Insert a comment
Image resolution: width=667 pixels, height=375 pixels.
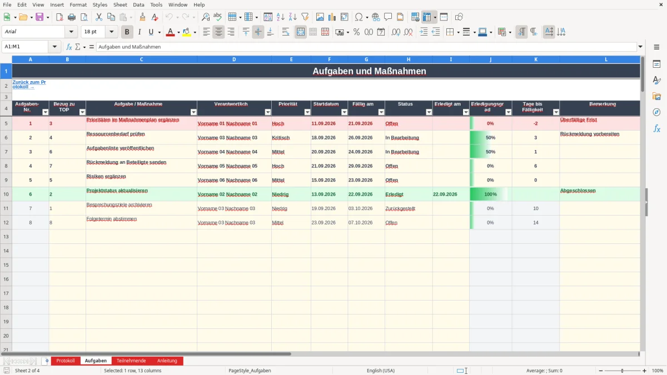388,17
